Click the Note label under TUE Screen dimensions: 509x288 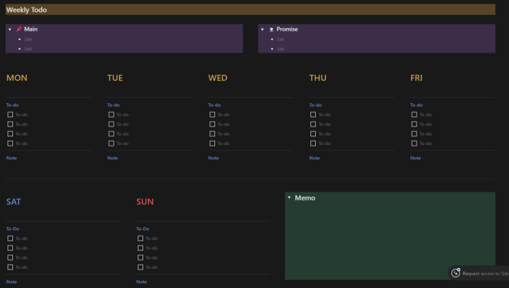tap(112, 158)
